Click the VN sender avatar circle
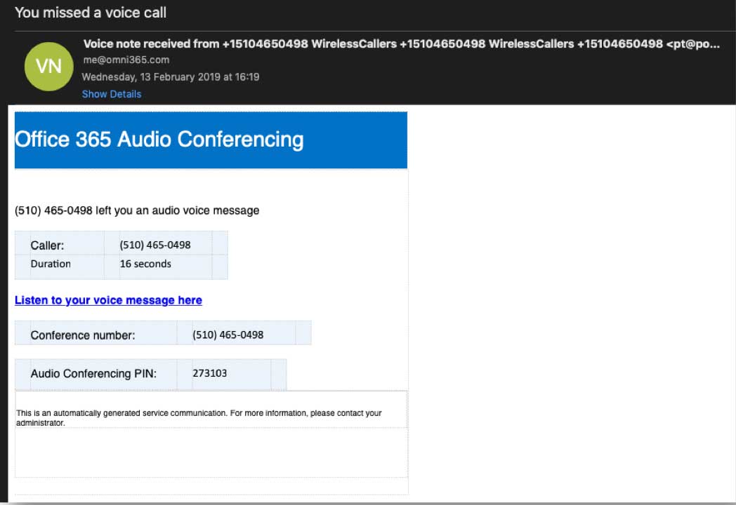 [48, 67]
